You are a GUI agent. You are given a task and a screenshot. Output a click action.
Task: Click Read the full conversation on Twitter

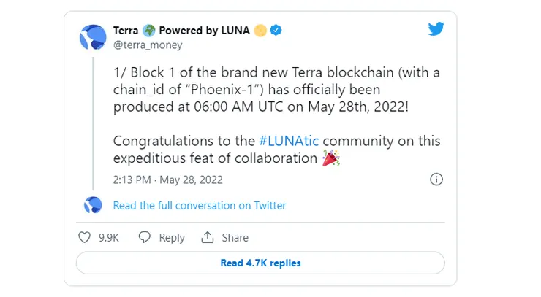click(200, 206)
